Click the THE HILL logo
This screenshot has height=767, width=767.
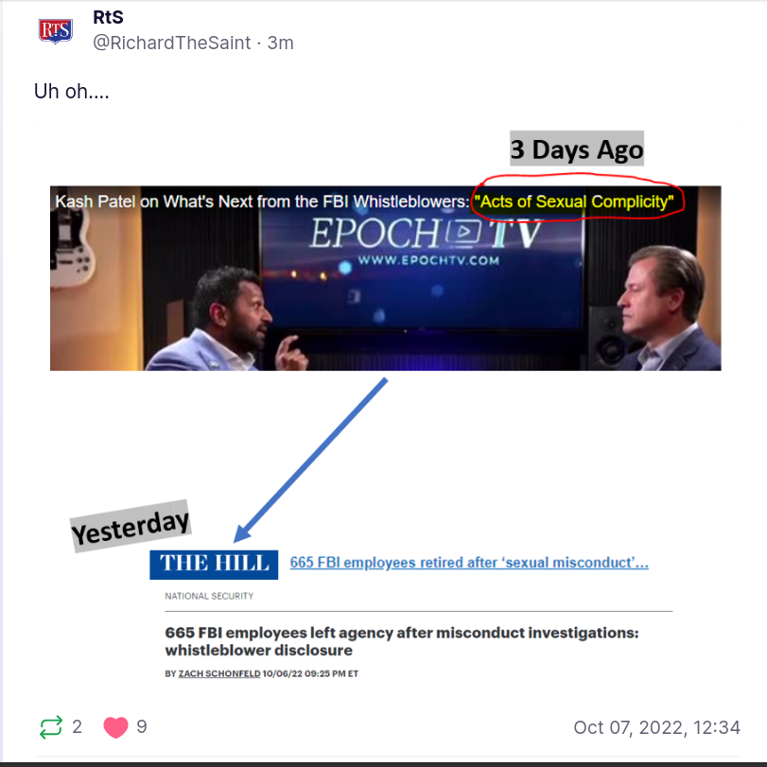[x=214, y=565]
